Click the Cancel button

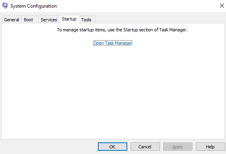tap(145, 147)
